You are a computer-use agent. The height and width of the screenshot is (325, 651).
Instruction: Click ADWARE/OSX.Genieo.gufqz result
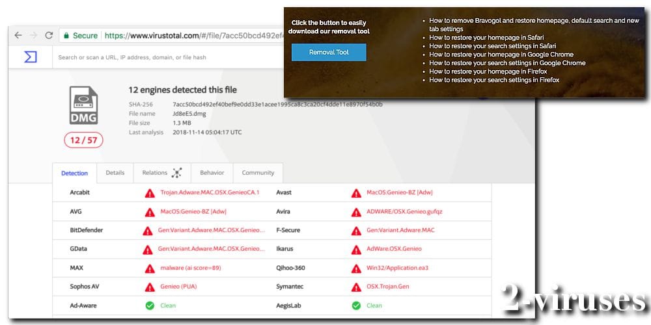[404, 211]
